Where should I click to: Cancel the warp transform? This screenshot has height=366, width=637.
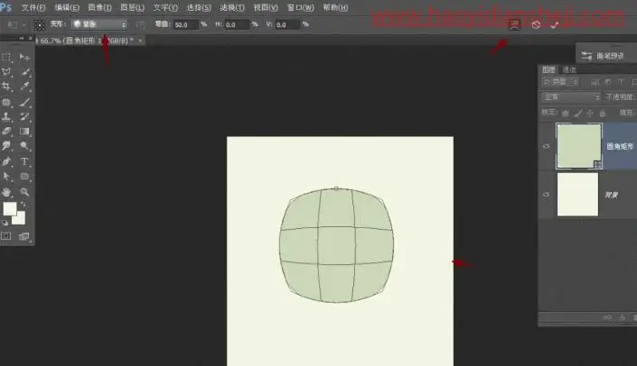[536, 24]
